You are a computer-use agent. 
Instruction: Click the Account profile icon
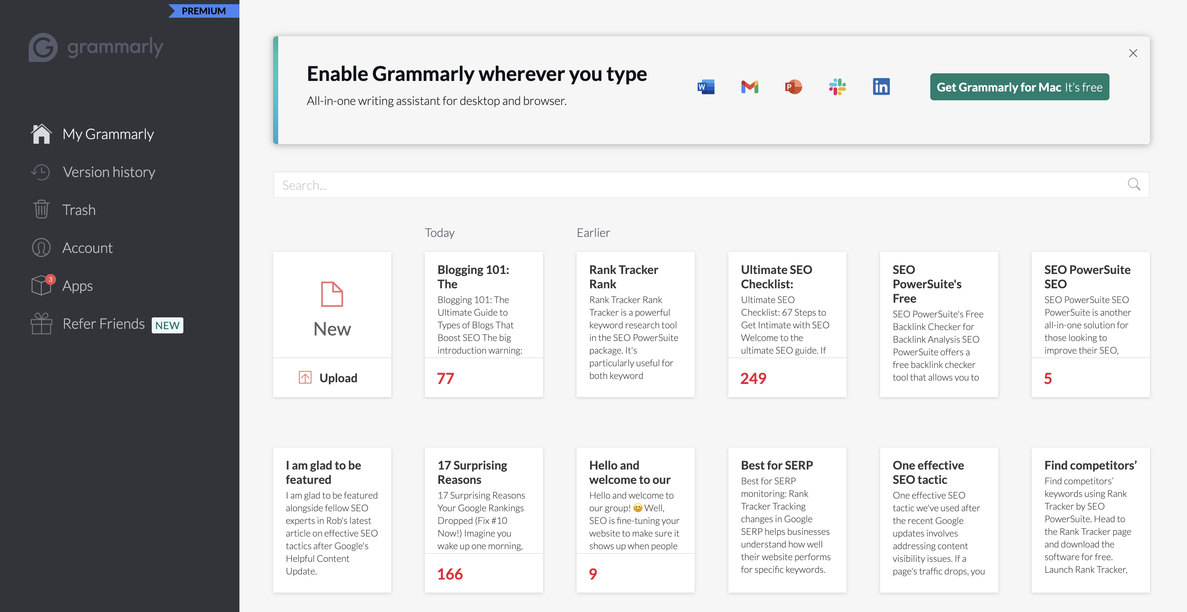tap(41, 247)
